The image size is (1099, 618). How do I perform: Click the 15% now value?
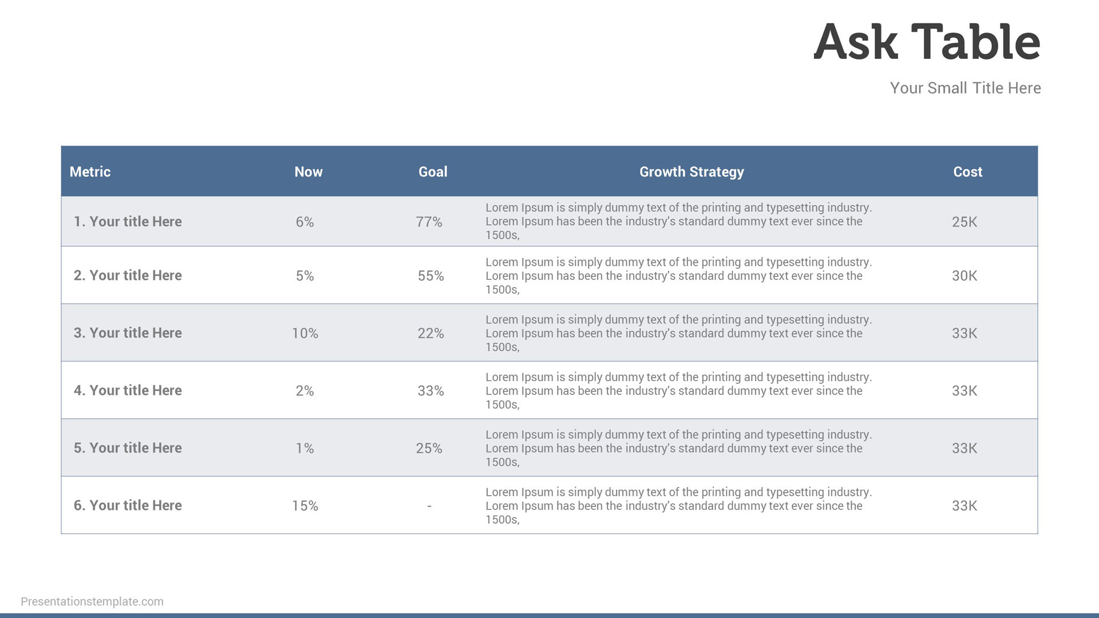(x=305, y=506)
